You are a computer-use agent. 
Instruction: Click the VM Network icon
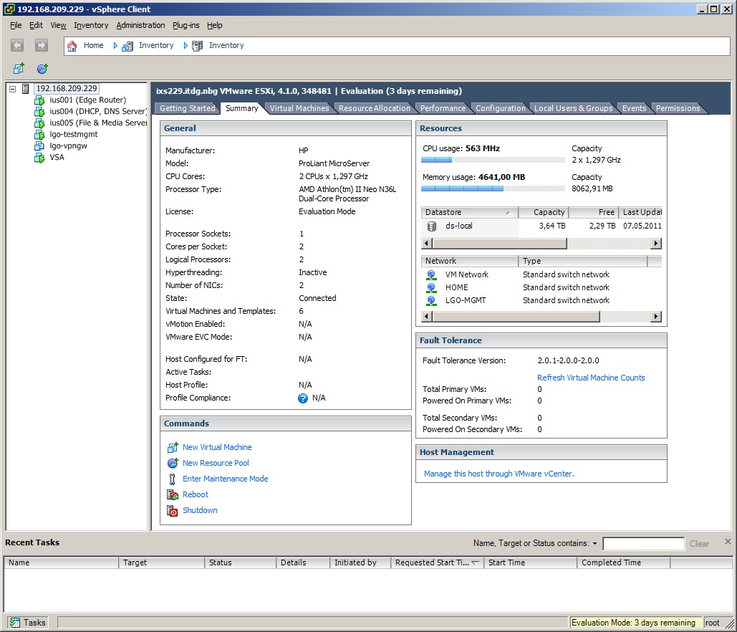(431, 274)
